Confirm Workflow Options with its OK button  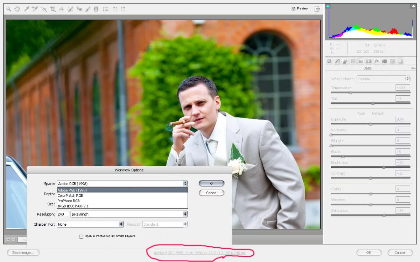(x=211, y=183)
